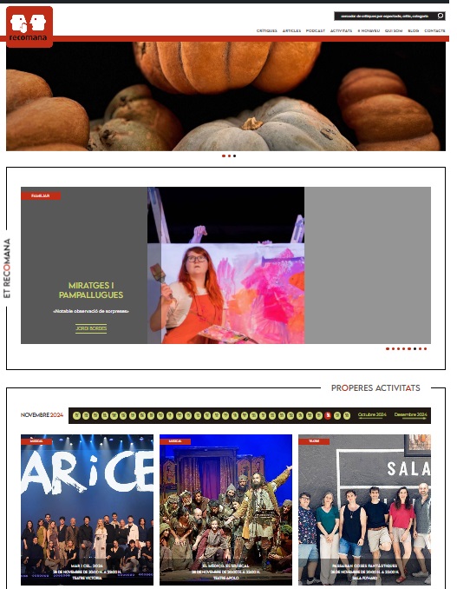Open the painter show photo
457x589 pixels.
coord(225,265)
